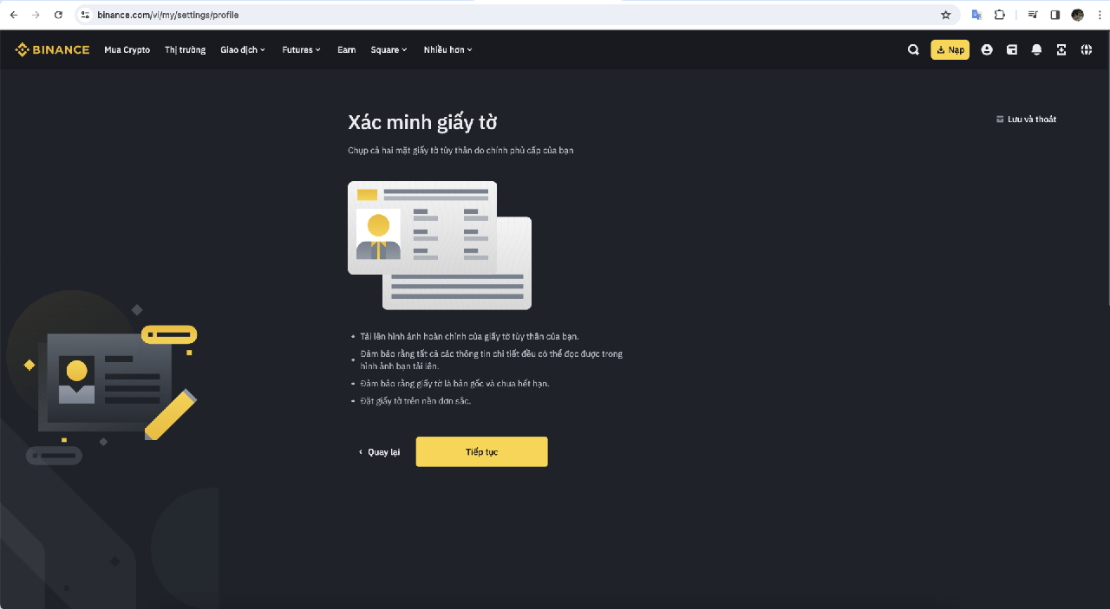Click the yellow Tiếp tục button

[481, 452]
